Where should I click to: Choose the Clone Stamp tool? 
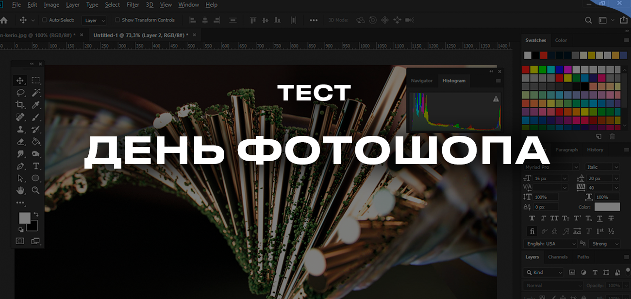[x=20, y=130]
